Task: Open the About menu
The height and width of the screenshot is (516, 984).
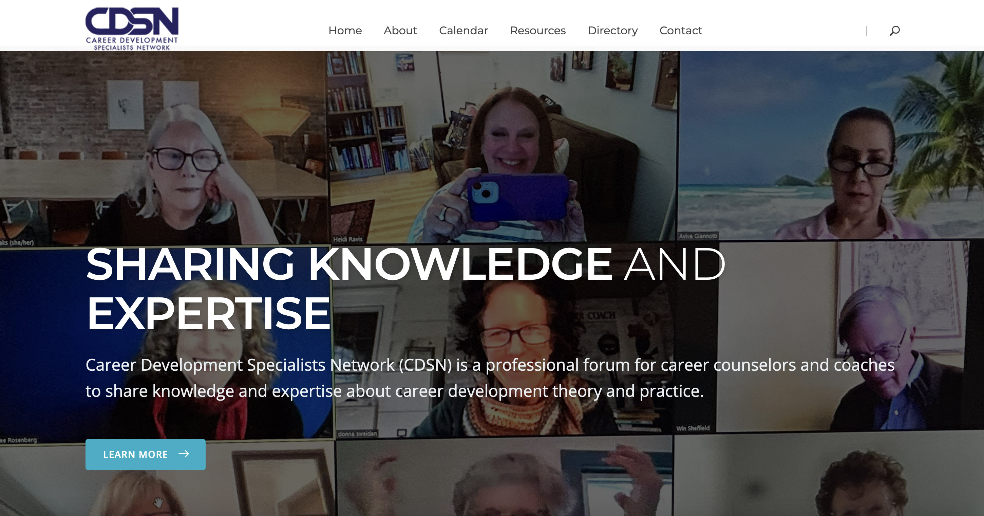Action: [400, 31]
